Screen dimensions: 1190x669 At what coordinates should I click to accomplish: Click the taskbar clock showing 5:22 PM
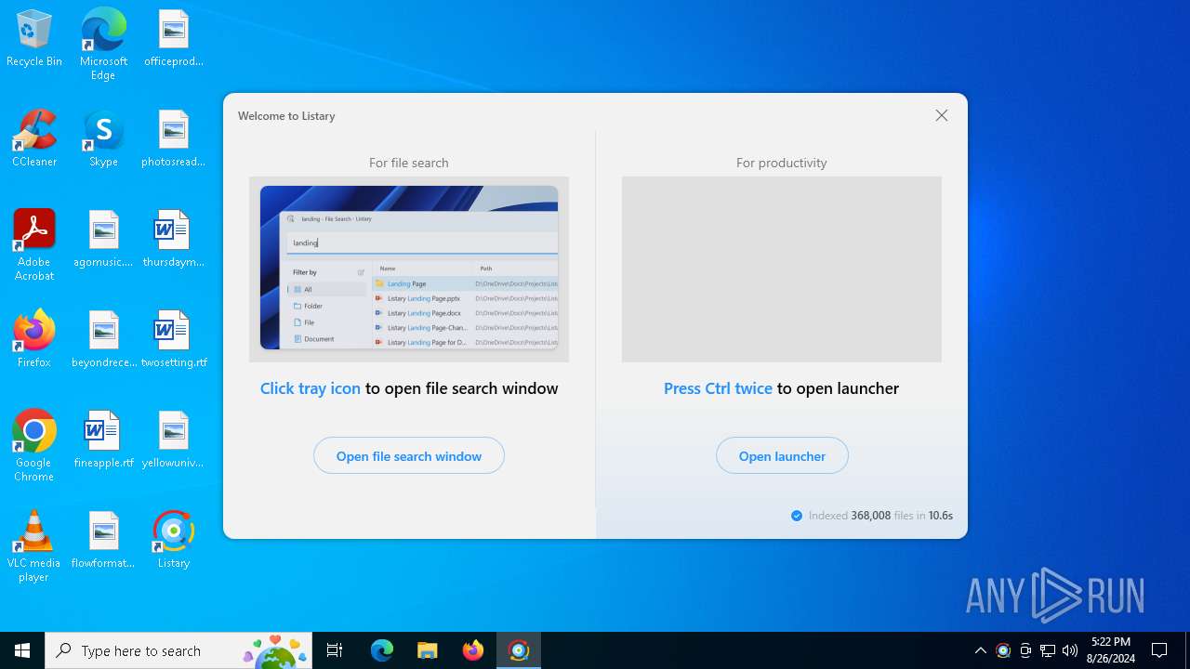(x=1111, y=650)
